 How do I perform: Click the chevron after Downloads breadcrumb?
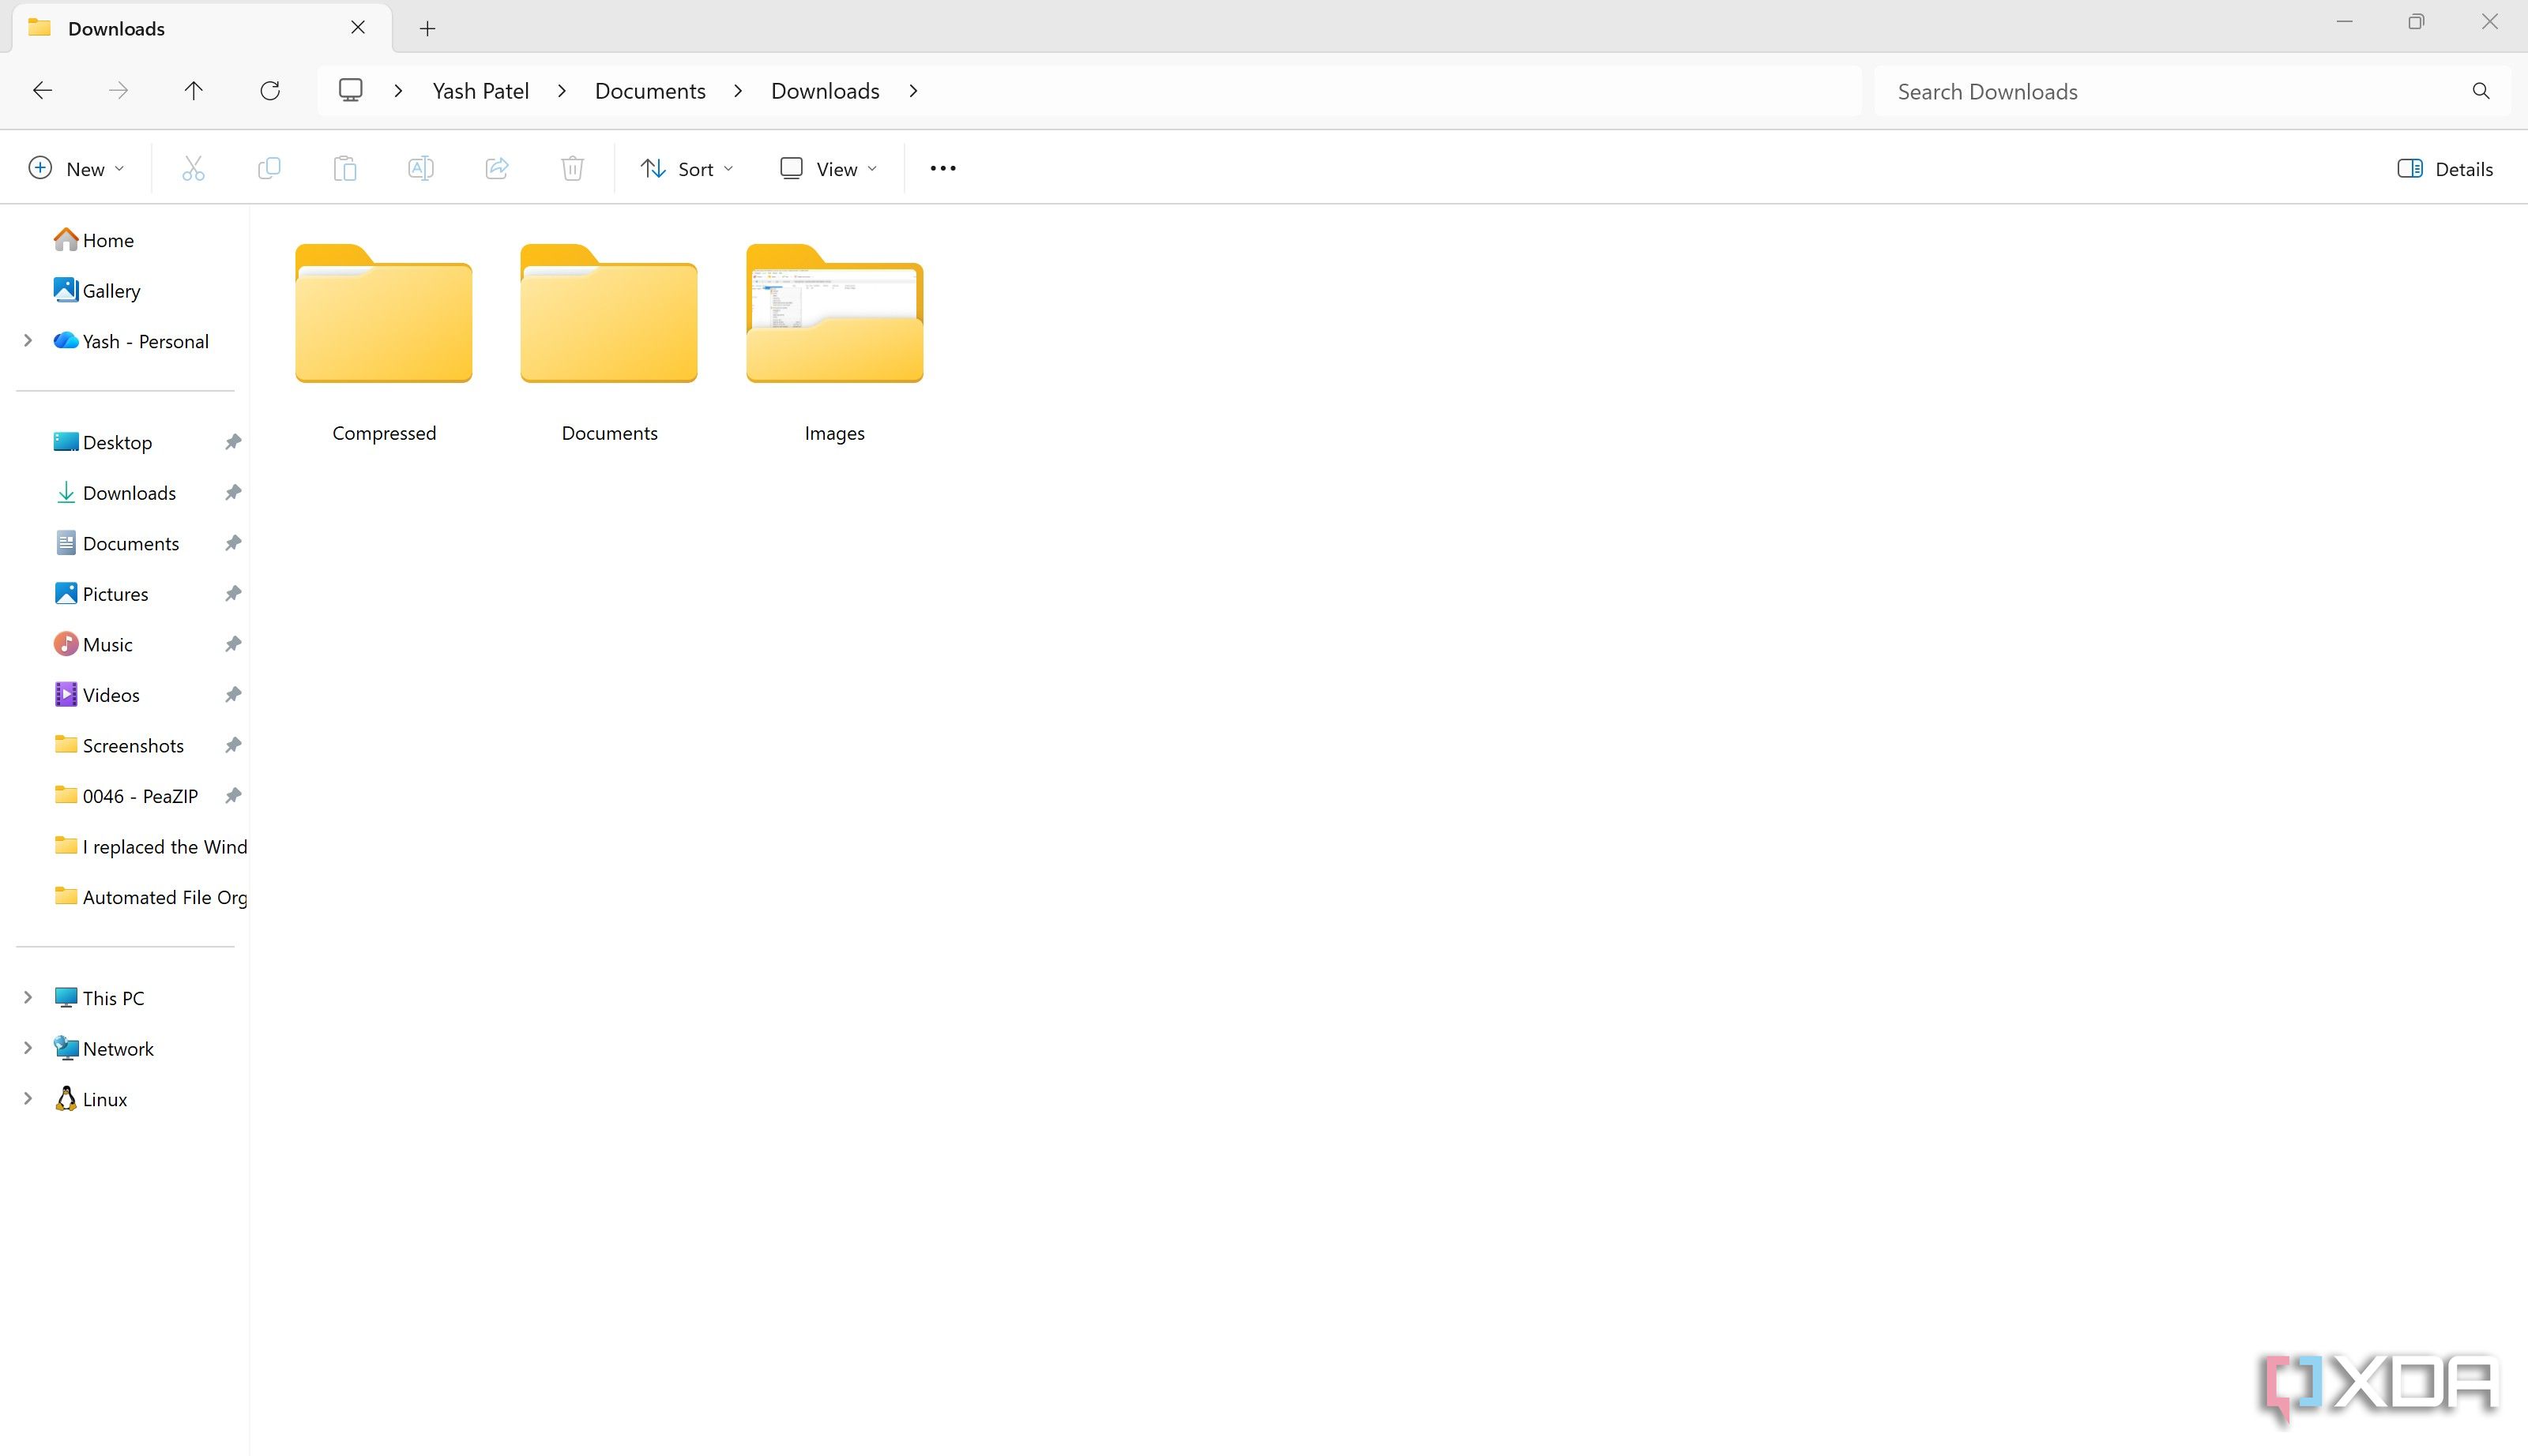click(913, 91)
